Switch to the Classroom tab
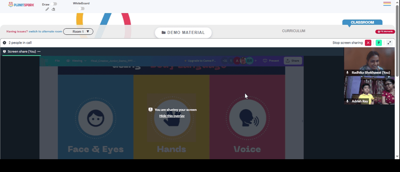Viewport: 400px width, 172px height. click(x=362, y=22)
